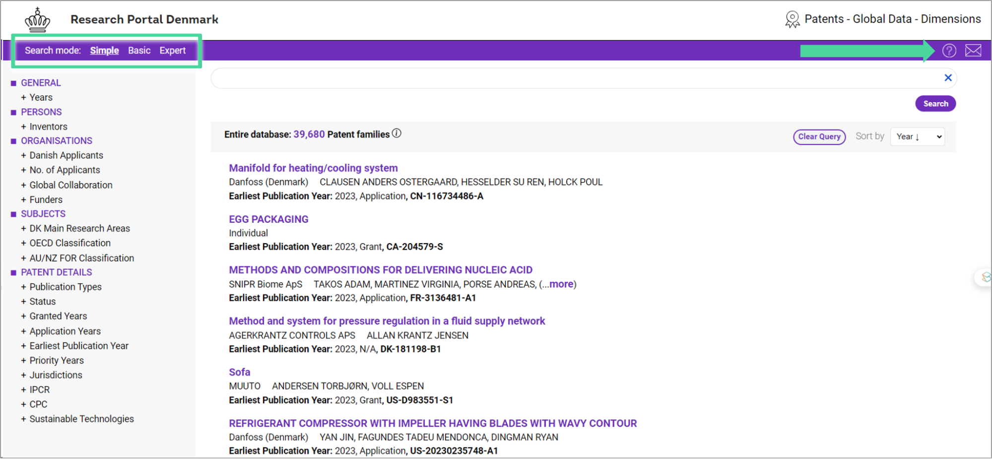Click the floating widget icon at right edge
The width and height of the screenshot is (992, 459).
(985, 277)
